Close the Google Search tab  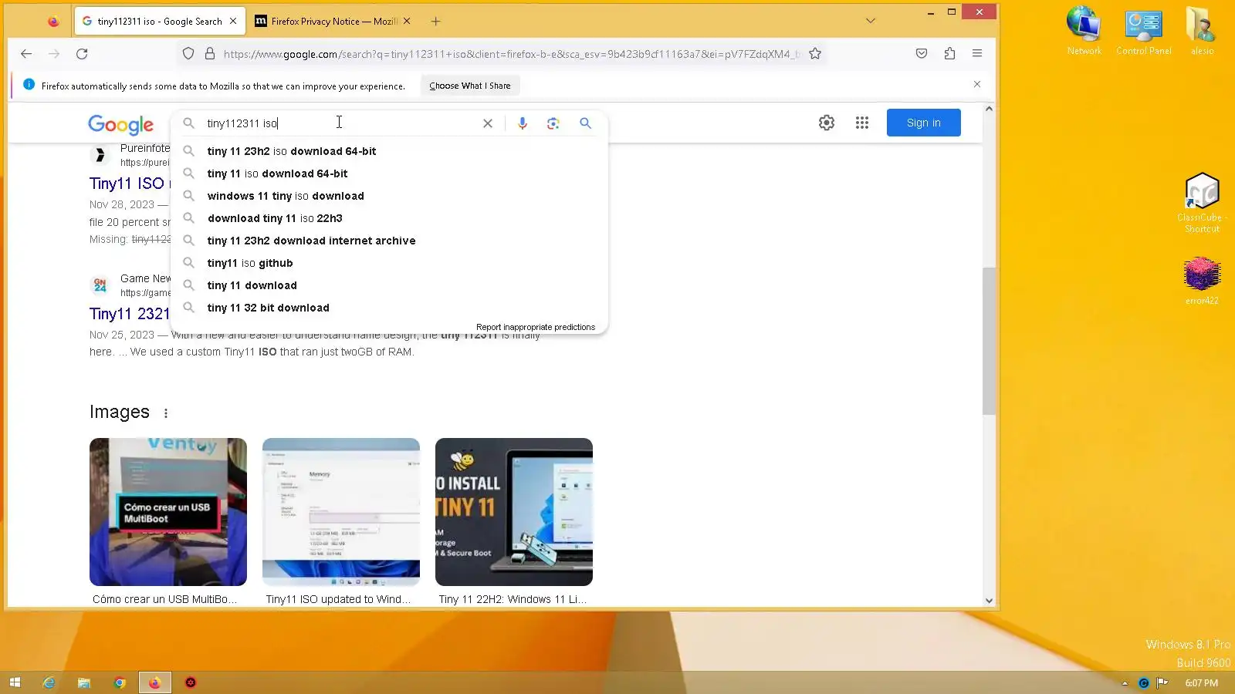(233, 22)
